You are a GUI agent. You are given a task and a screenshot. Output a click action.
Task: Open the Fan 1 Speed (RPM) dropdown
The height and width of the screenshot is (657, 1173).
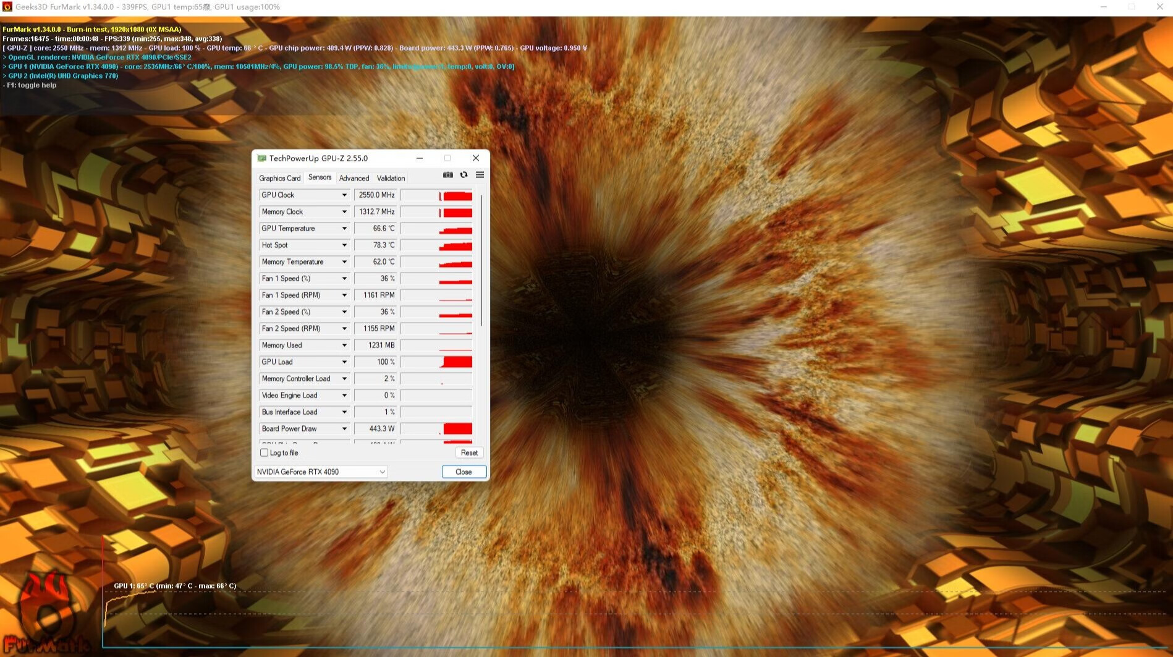(344, 295)
